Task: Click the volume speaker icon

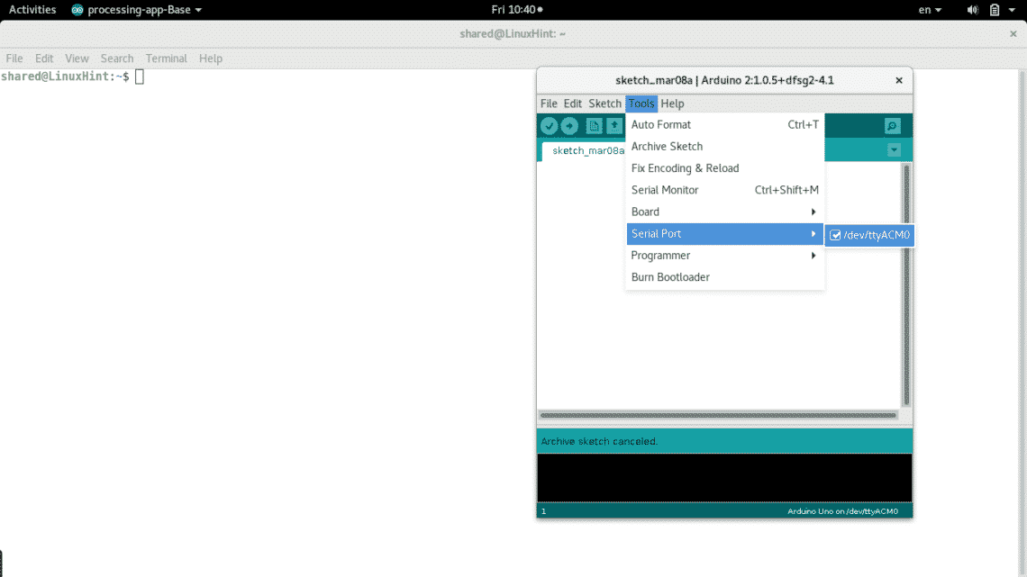Action: pos(973,10)
